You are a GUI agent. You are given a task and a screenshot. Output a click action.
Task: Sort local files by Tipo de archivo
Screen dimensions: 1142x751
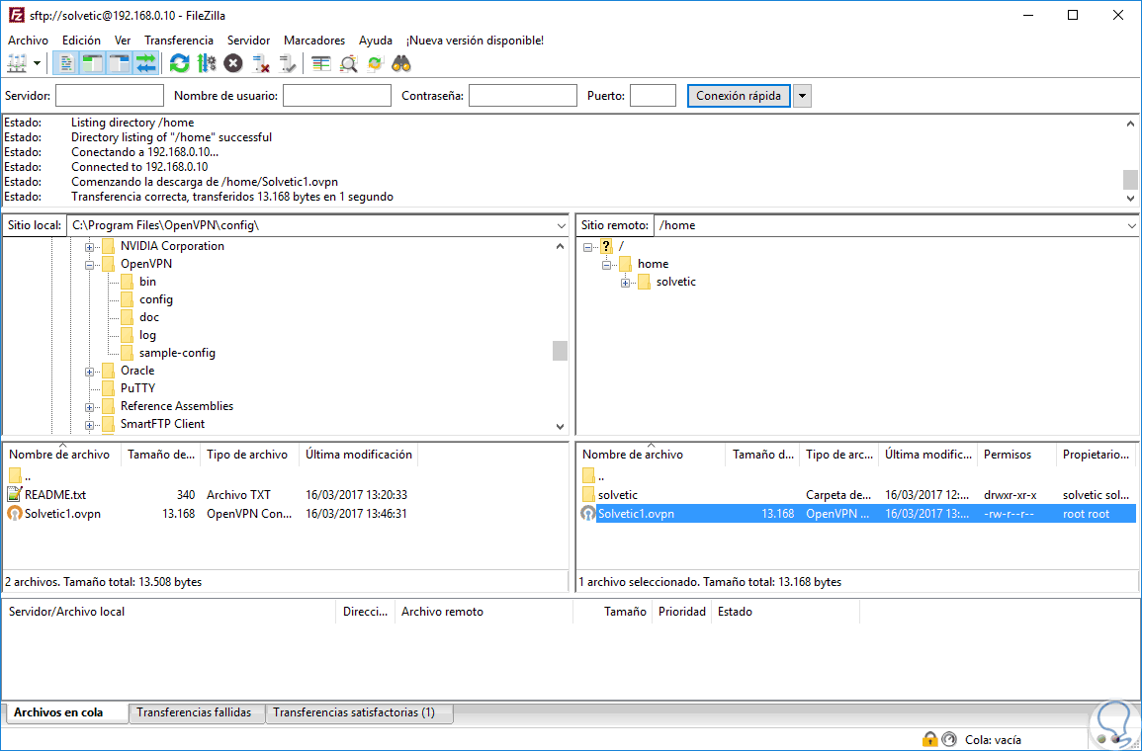[250, 455]
